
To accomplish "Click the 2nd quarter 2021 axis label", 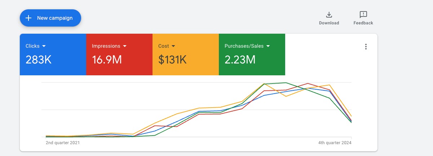I will point(63,143).
